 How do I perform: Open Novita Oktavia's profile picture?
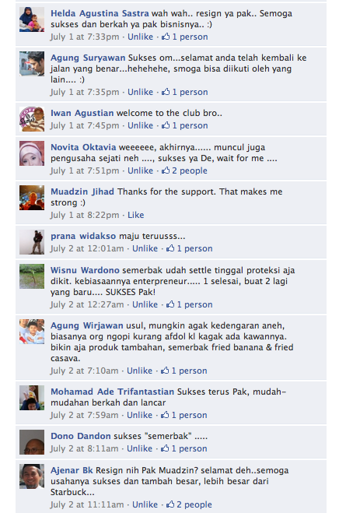coord(32,153)
